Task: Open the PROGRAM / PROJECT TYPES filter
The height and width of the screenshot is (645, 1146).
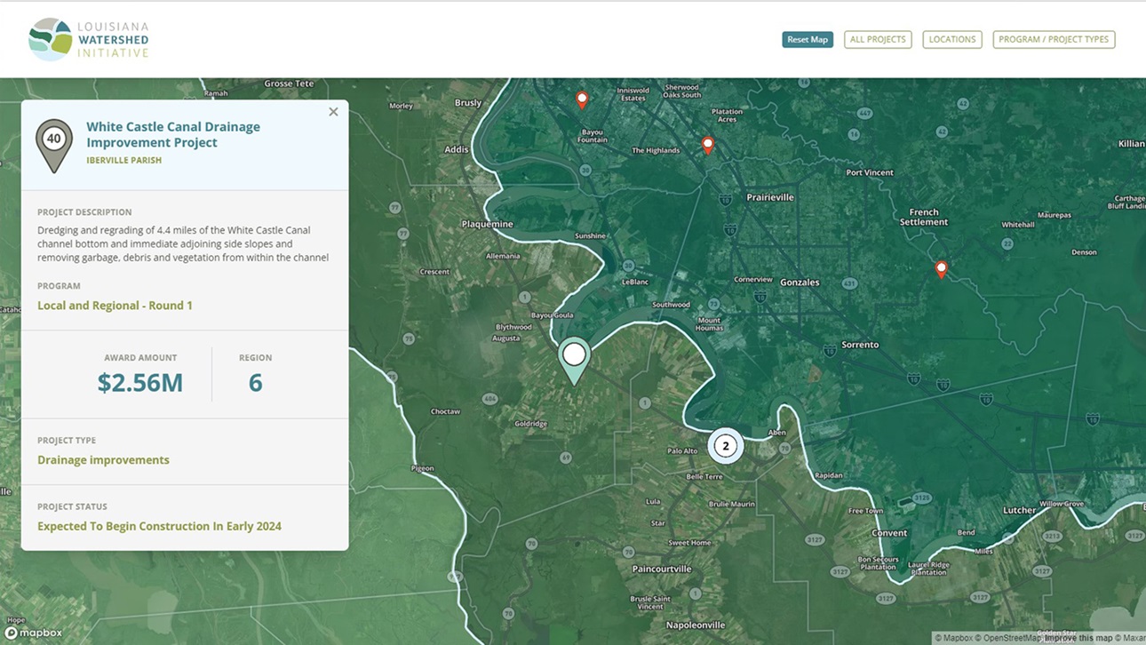Action: [x=1054, y=40]
